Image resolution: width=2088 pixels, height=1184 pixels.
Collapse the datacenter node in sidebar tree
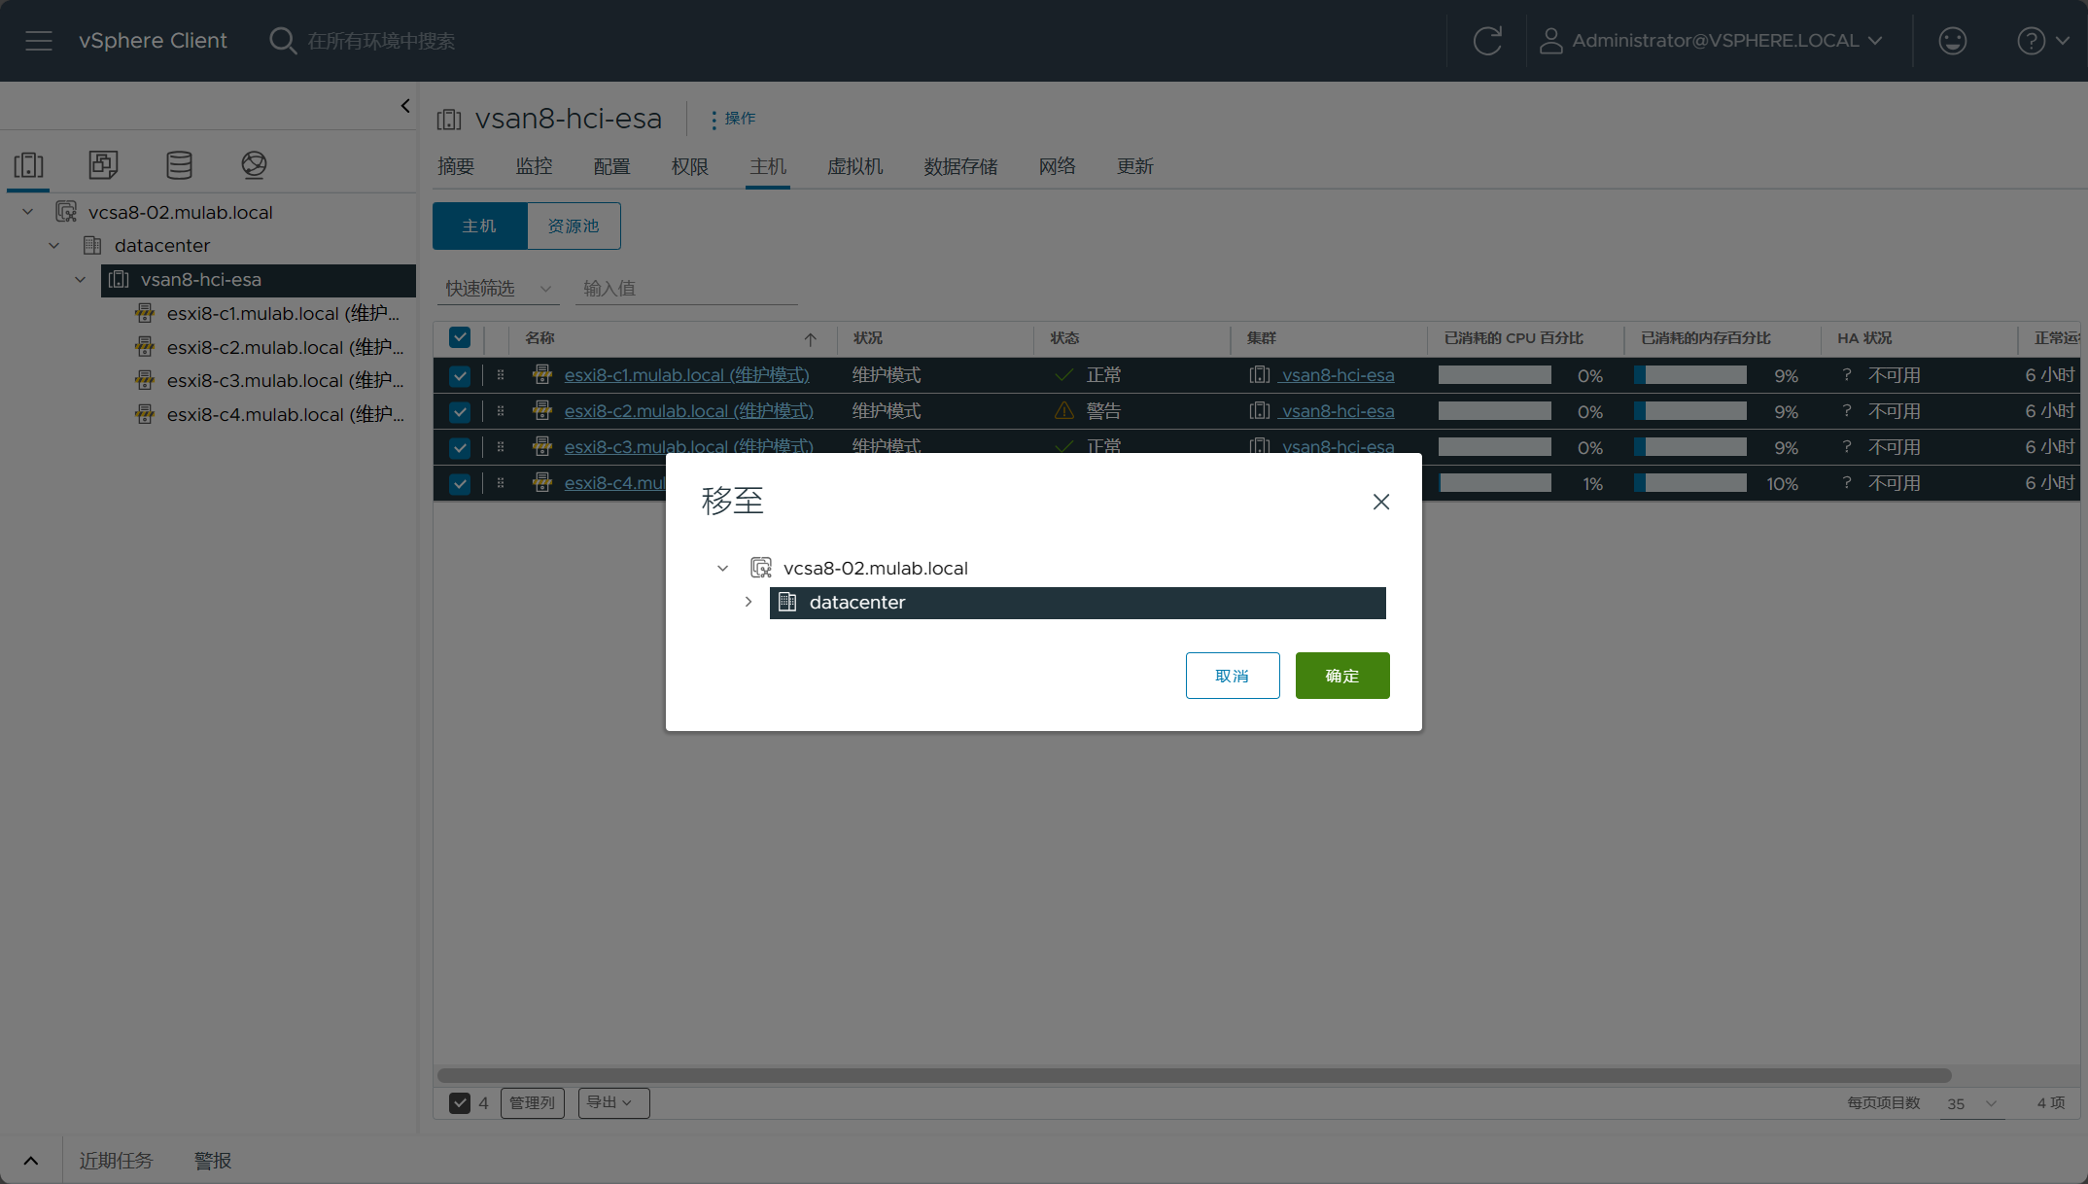coord(54,245)
